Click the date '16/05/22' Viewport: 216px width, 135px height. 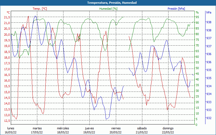(11, 132)
